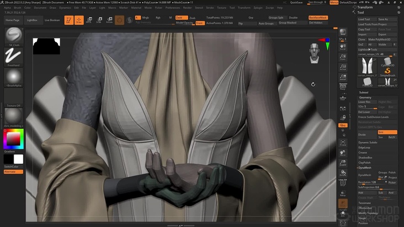Expand the Crease section

pos(363,153)
